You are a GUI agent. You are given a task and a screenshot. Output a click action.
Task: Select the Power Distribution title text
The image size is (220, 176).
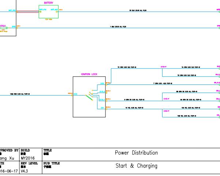pos(137,153)
